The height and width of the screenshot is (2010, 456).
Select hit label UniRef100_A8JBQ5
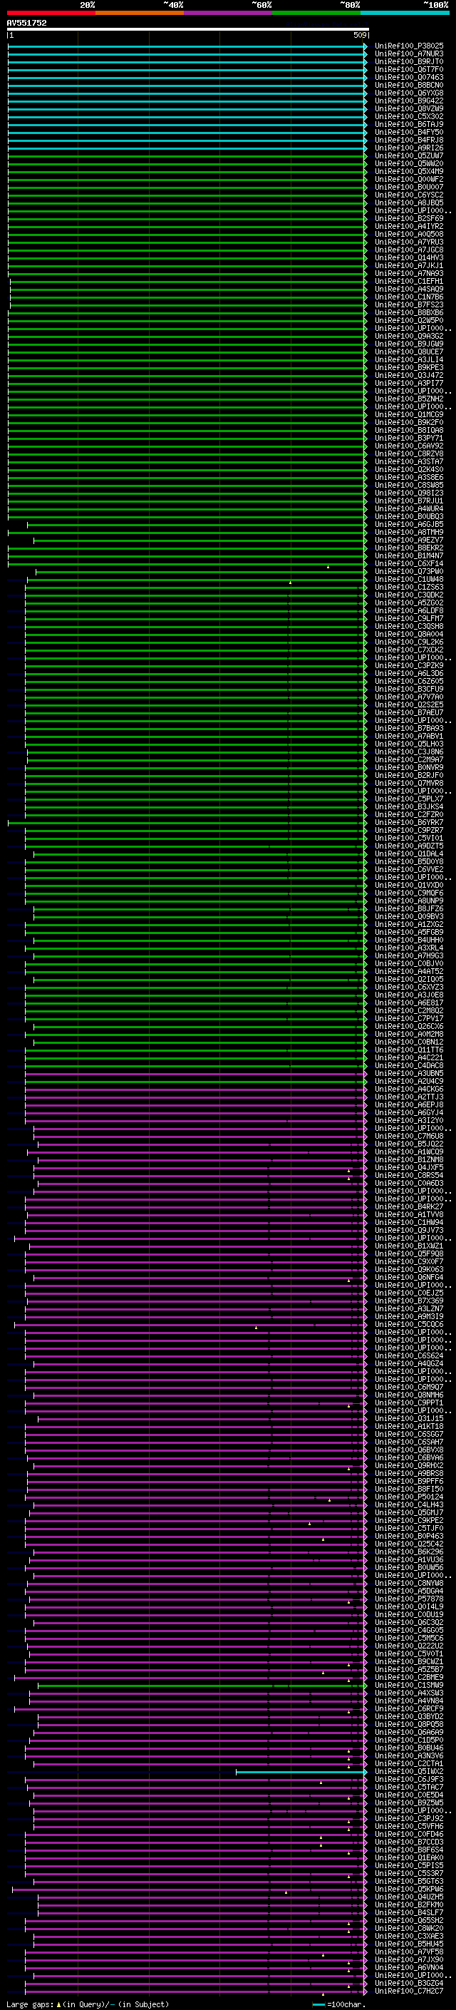(x=409, y=203)
